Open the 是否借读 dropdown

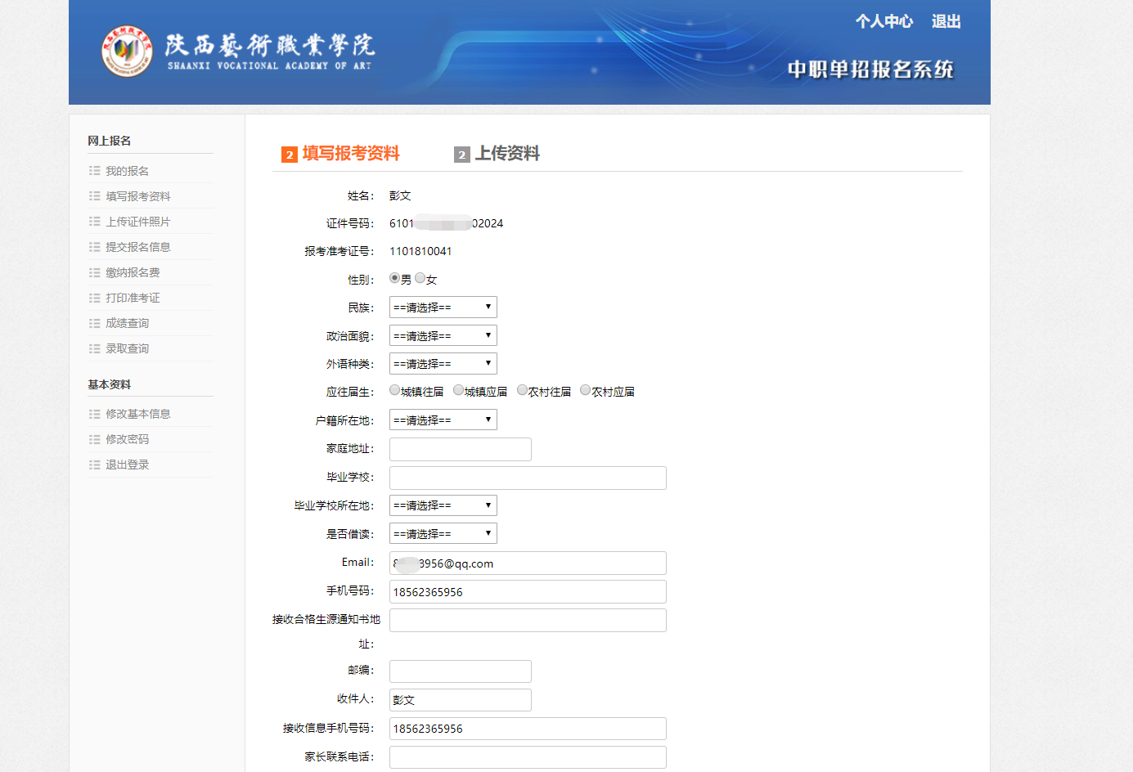pos(443,533)
